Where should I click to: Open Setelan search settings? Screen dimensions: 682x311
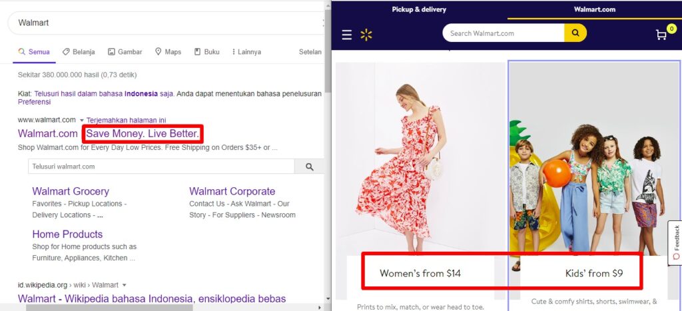click(310, 52)
